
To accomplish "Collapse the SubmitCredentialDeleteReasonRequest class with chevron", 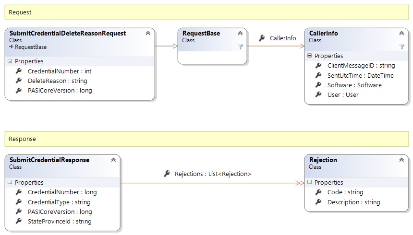I will [x=148, y=33].
